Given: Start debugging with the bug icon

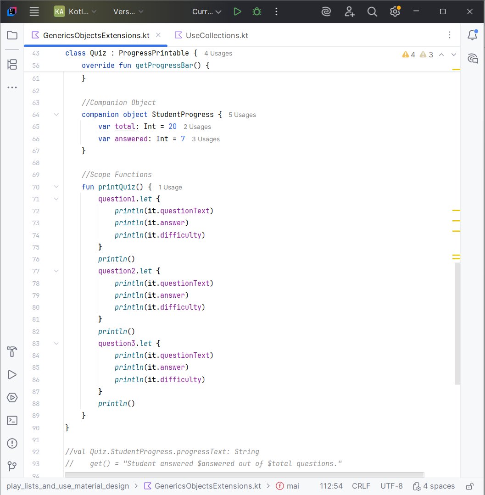Looking at the screenshot, I should point(256,11).
